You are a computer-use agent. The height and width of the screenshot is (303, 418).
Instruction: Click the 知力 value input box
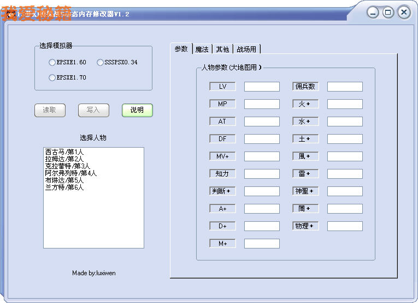coord(262,174)
